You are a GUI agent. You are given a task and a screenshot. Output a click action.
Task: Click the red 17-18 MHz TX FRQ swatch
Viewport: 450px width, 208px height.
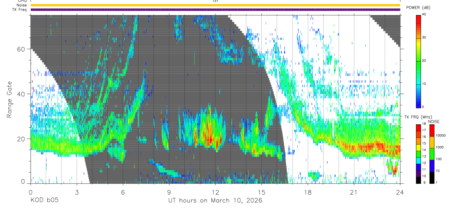point(418,128)
